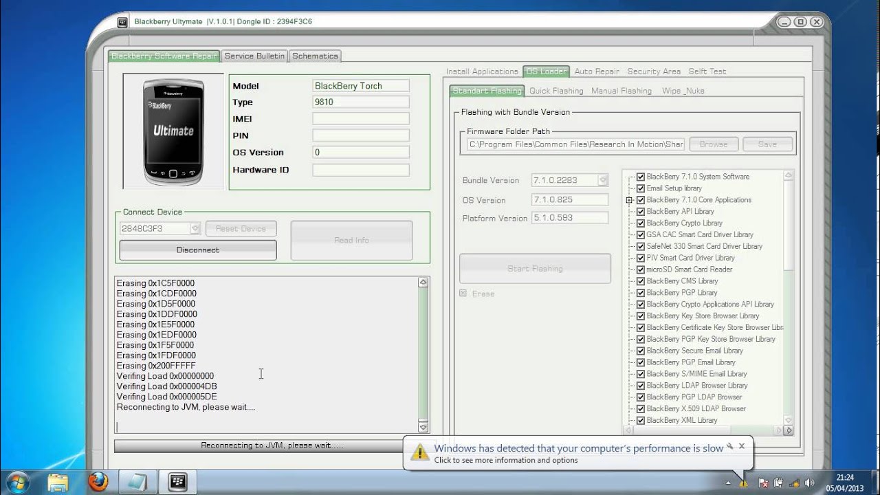Toggle BlackBerry XML Library checkbox
880x495 pixels.
tap(641, 420)
